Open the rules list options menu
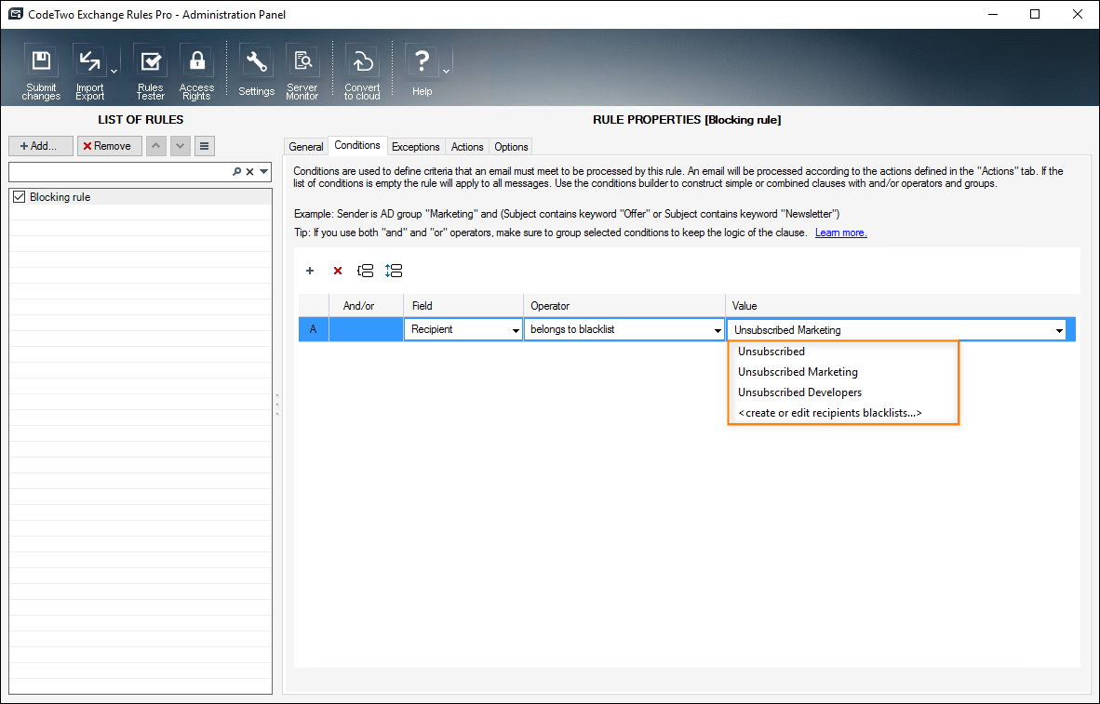The width and height of the screenshot is (1100, 704). point(204,146)
